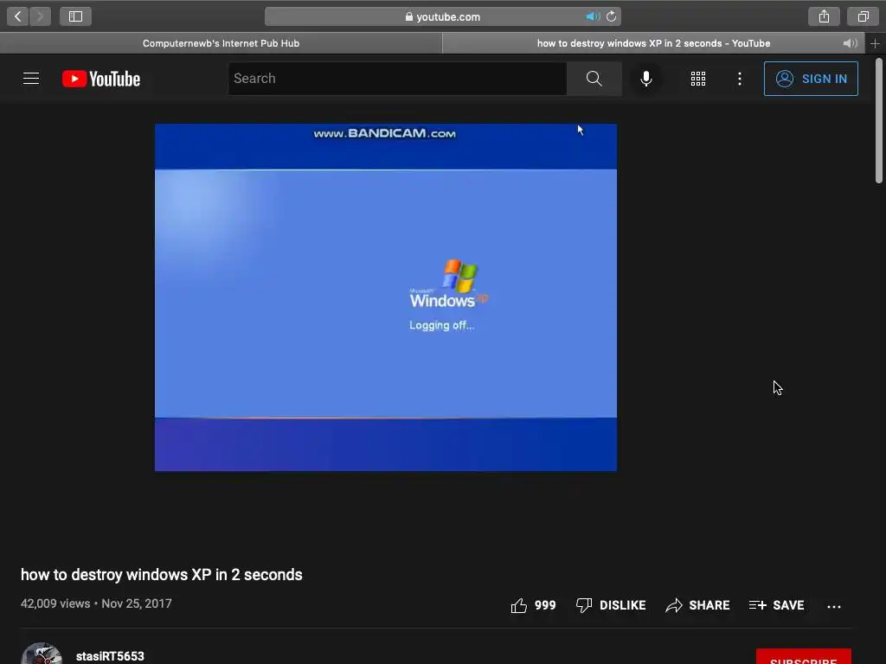Open the Safari share menu
The height and width of the screenshot is (664, 886).
(824, 16)
